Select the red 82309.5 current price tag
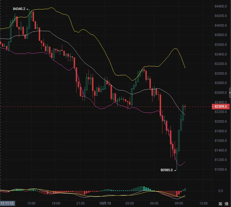 (x=220, y=107)
